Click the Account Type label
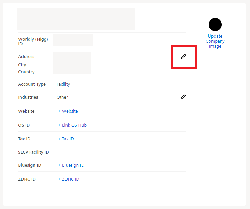Screen dimensions: 250x209 [32, 84]
